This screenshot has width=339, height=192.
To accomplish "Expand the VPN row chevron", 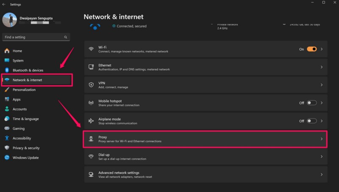I will point(322,85).
